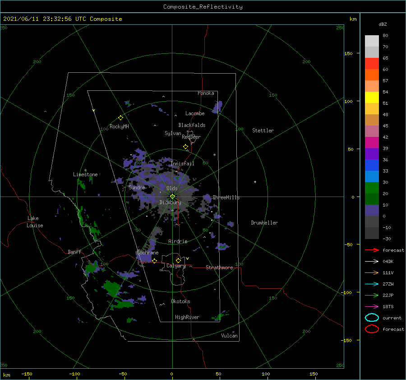Click the white 04DK arrow in legend
Viewport: 406px width, 380px height.
point(372,261)
